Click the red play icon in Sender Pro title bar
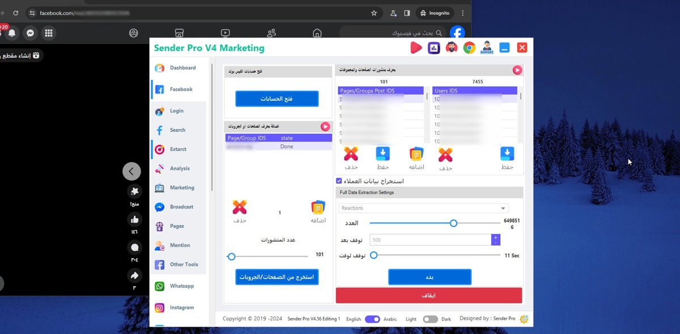Screen dimensions: 680x334 416,48
